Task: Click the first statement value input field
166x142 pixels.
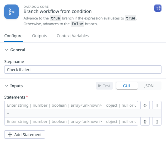Action: click(71, 105)
